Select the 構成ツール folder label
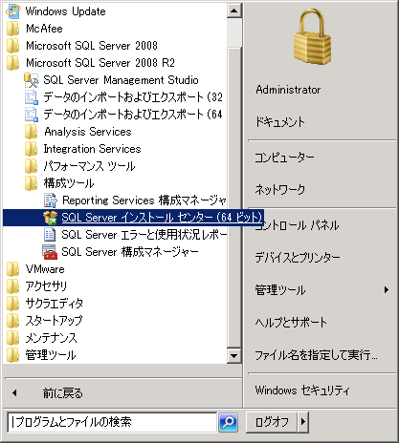399x443 pixels. point(69,183)
